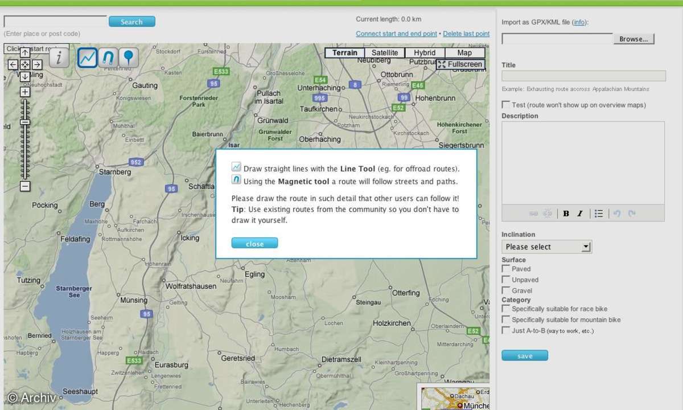Click 'Connect start and end point' link
This screenshot has width=683, height=410.
coord(397,34)
